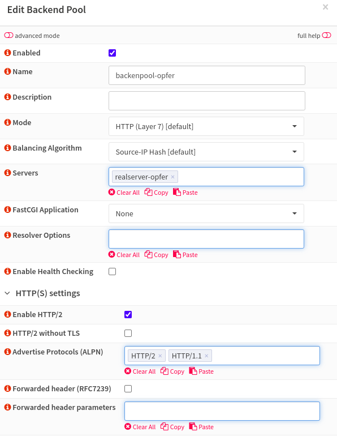Image resolution: width=337 pixels, height=436 pixels.
Task: Show help for the Servers field
Action: coord(8,173)
